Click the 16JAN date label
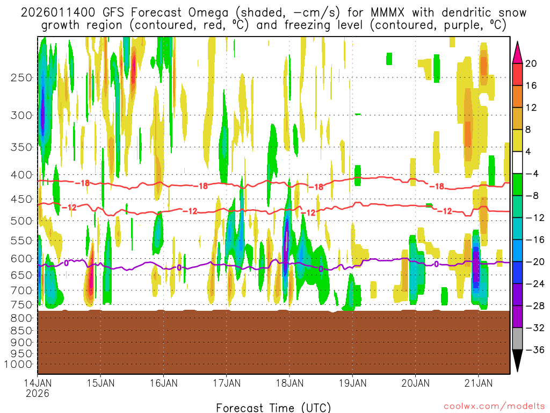 pos(163,383)
